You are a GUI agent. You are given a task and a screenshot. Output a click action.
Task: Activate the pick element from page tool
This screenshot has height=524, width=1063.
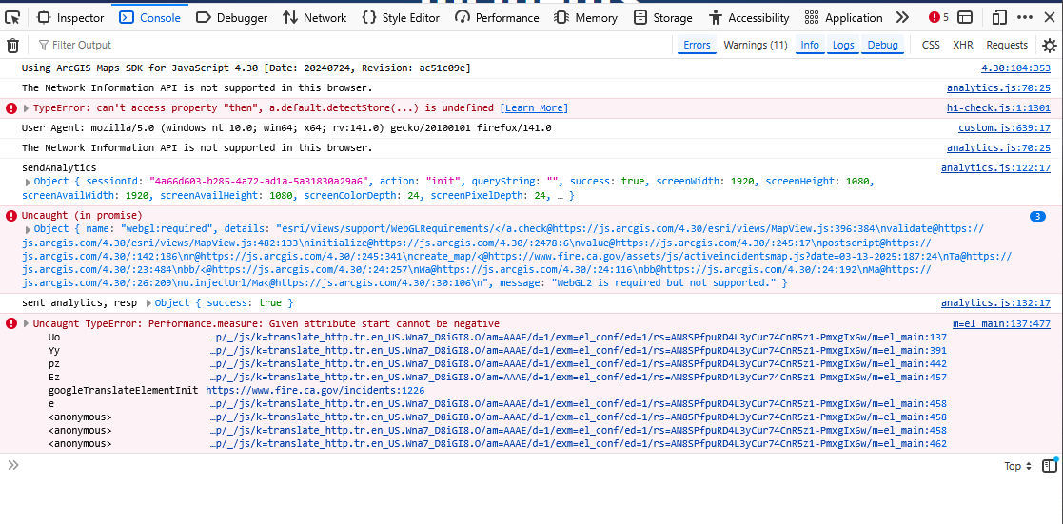12,17
